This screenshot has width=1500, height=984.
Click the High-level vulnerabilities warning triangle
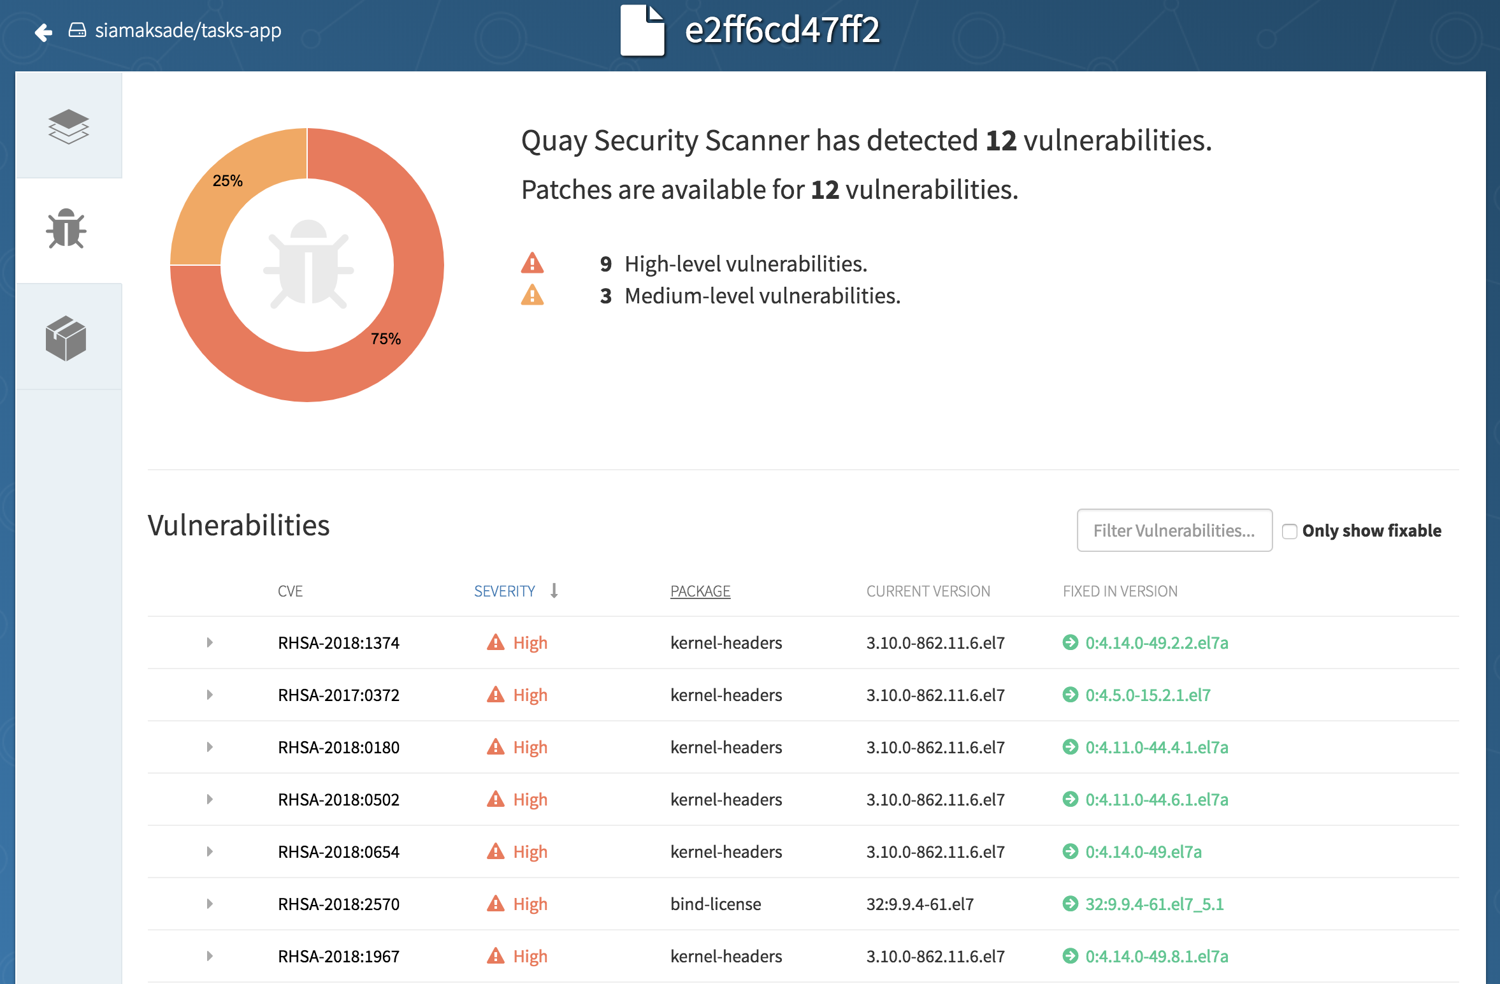point(532,263)
